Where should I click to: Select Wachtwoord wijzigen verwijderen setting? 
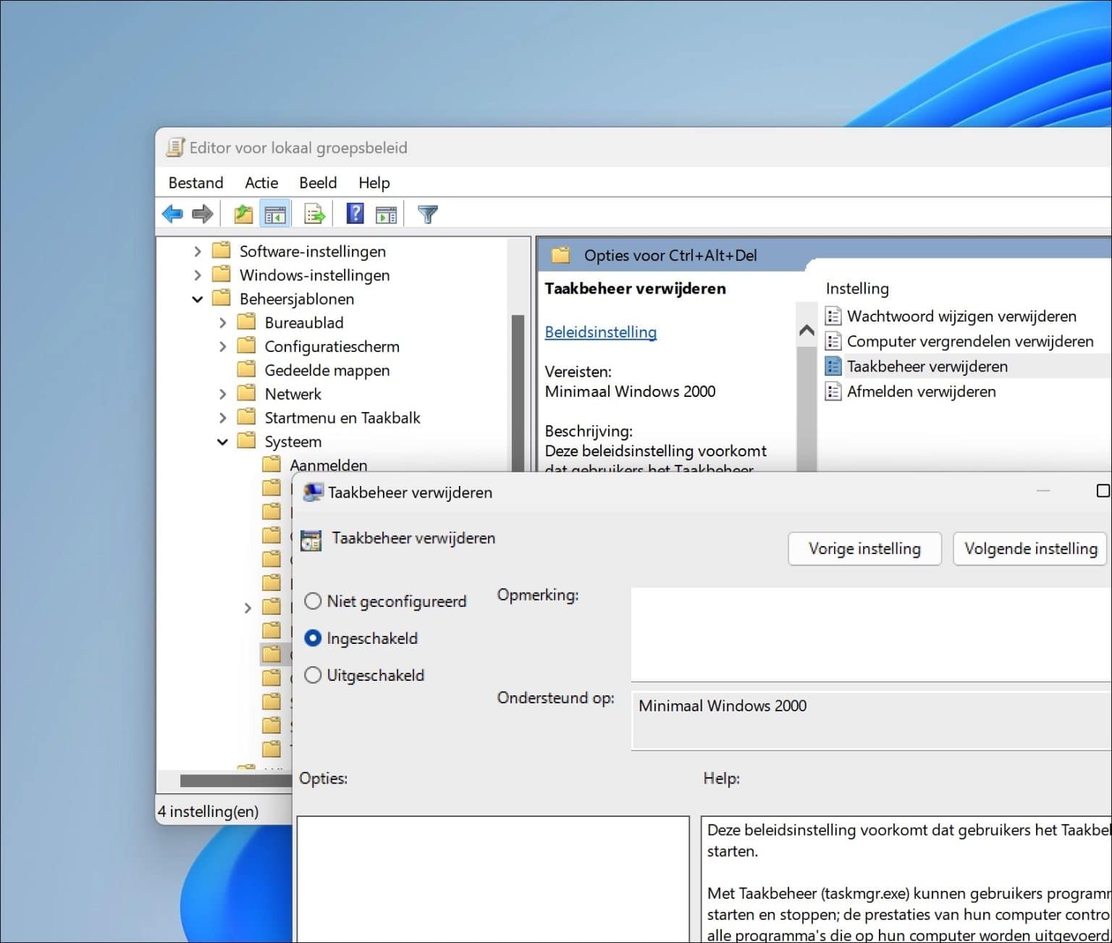961,316
